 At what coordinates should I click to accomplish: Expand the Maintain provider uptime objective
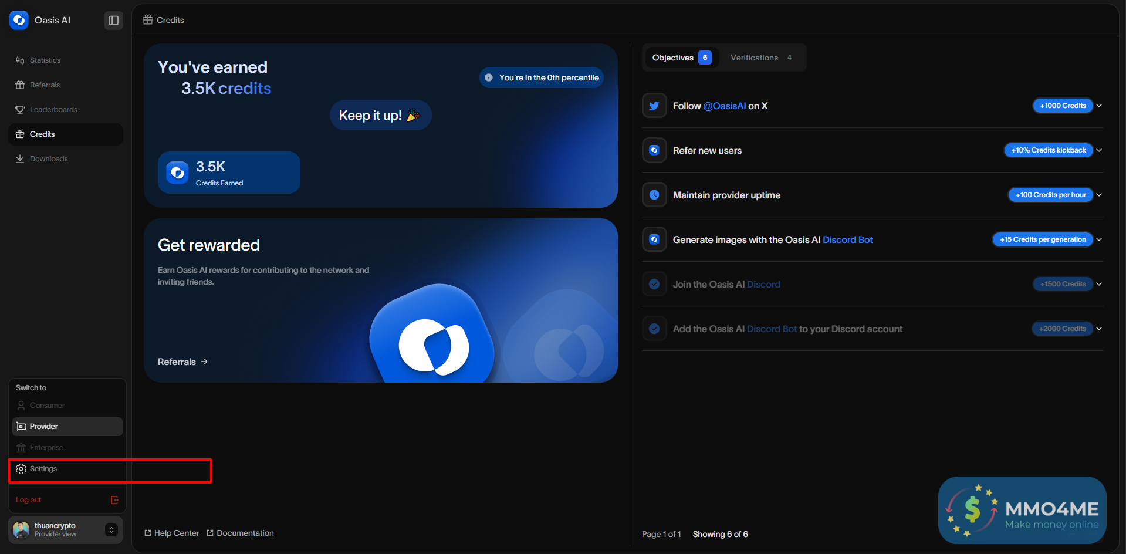click(1099, 195)
